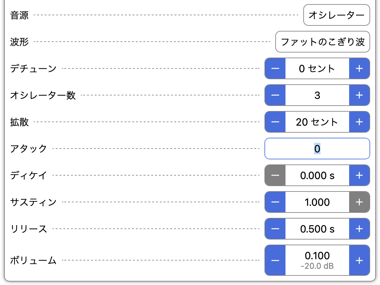380x285 pixels.
Task: Increase 拡散 with plus button
Action: pyautogui.click(x=359, y=122)
